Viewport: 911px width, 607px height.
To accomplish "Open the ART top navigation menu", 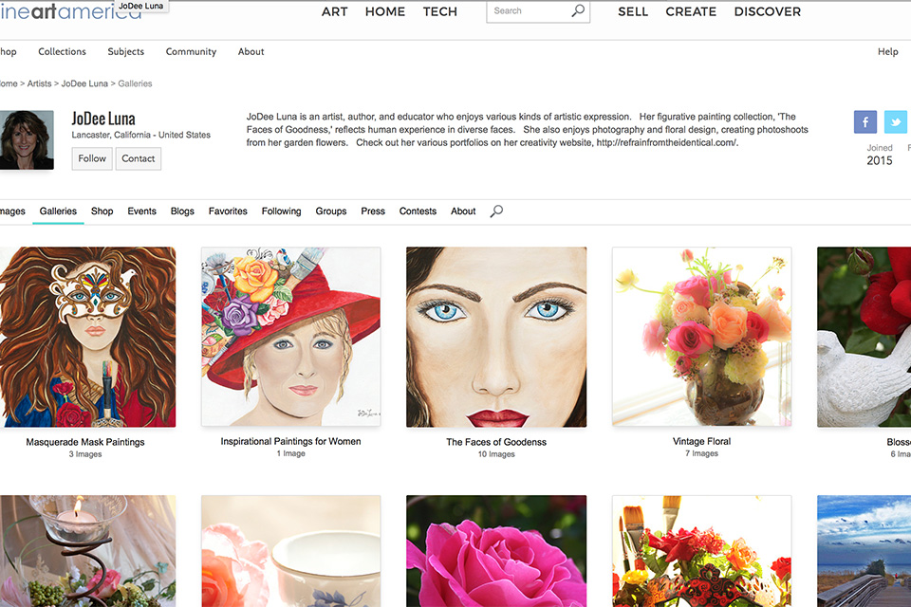I will pos(334,11).
